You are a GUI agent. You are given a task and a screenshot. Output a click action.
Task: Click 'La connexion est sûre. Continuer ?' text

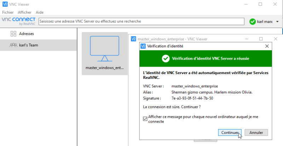[x=172, y=107]
